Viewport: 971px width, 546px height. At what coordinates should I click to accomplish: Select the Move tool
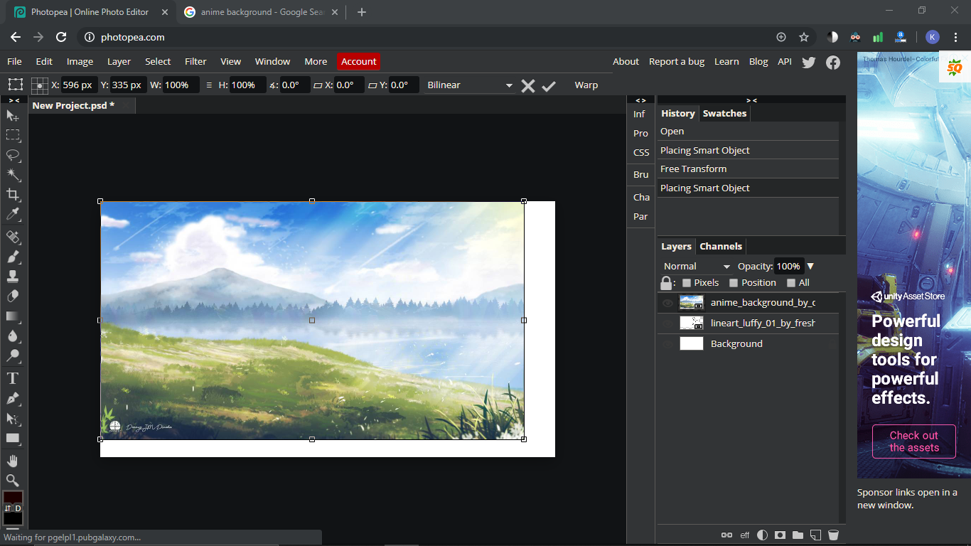pos(13,115)
